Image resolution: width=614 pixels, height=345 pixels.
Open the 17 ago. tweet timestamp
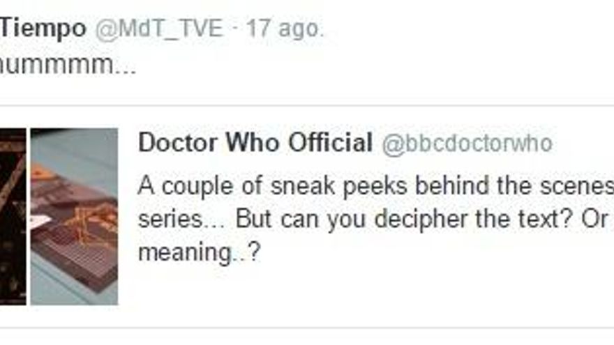[x=285, y=29]
